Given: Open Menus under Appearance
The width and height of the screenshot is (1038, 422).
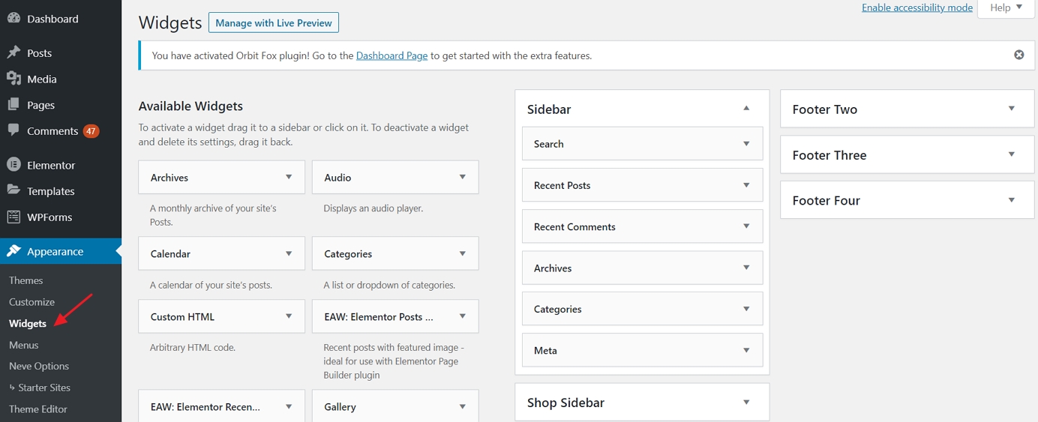Looking at the screenshot, I should point(24,345).
